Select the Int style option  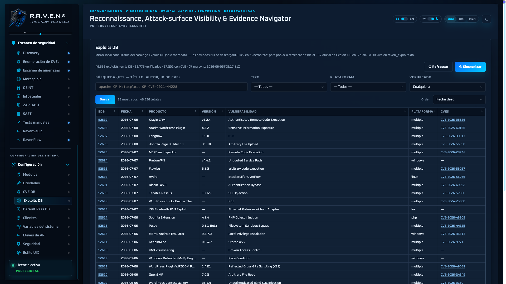click(x=461, y=19)
